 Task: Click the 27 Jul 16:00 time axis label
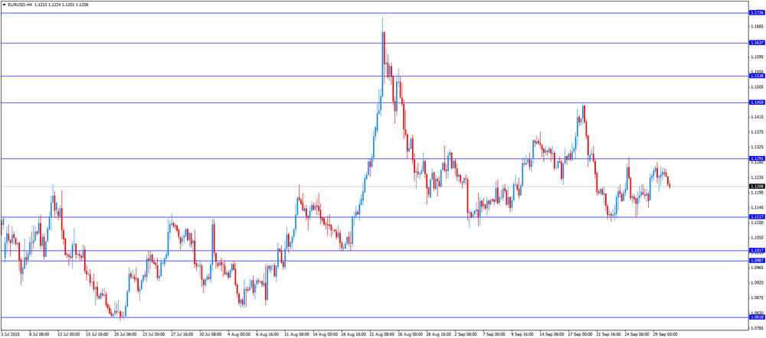coord(182,335)
